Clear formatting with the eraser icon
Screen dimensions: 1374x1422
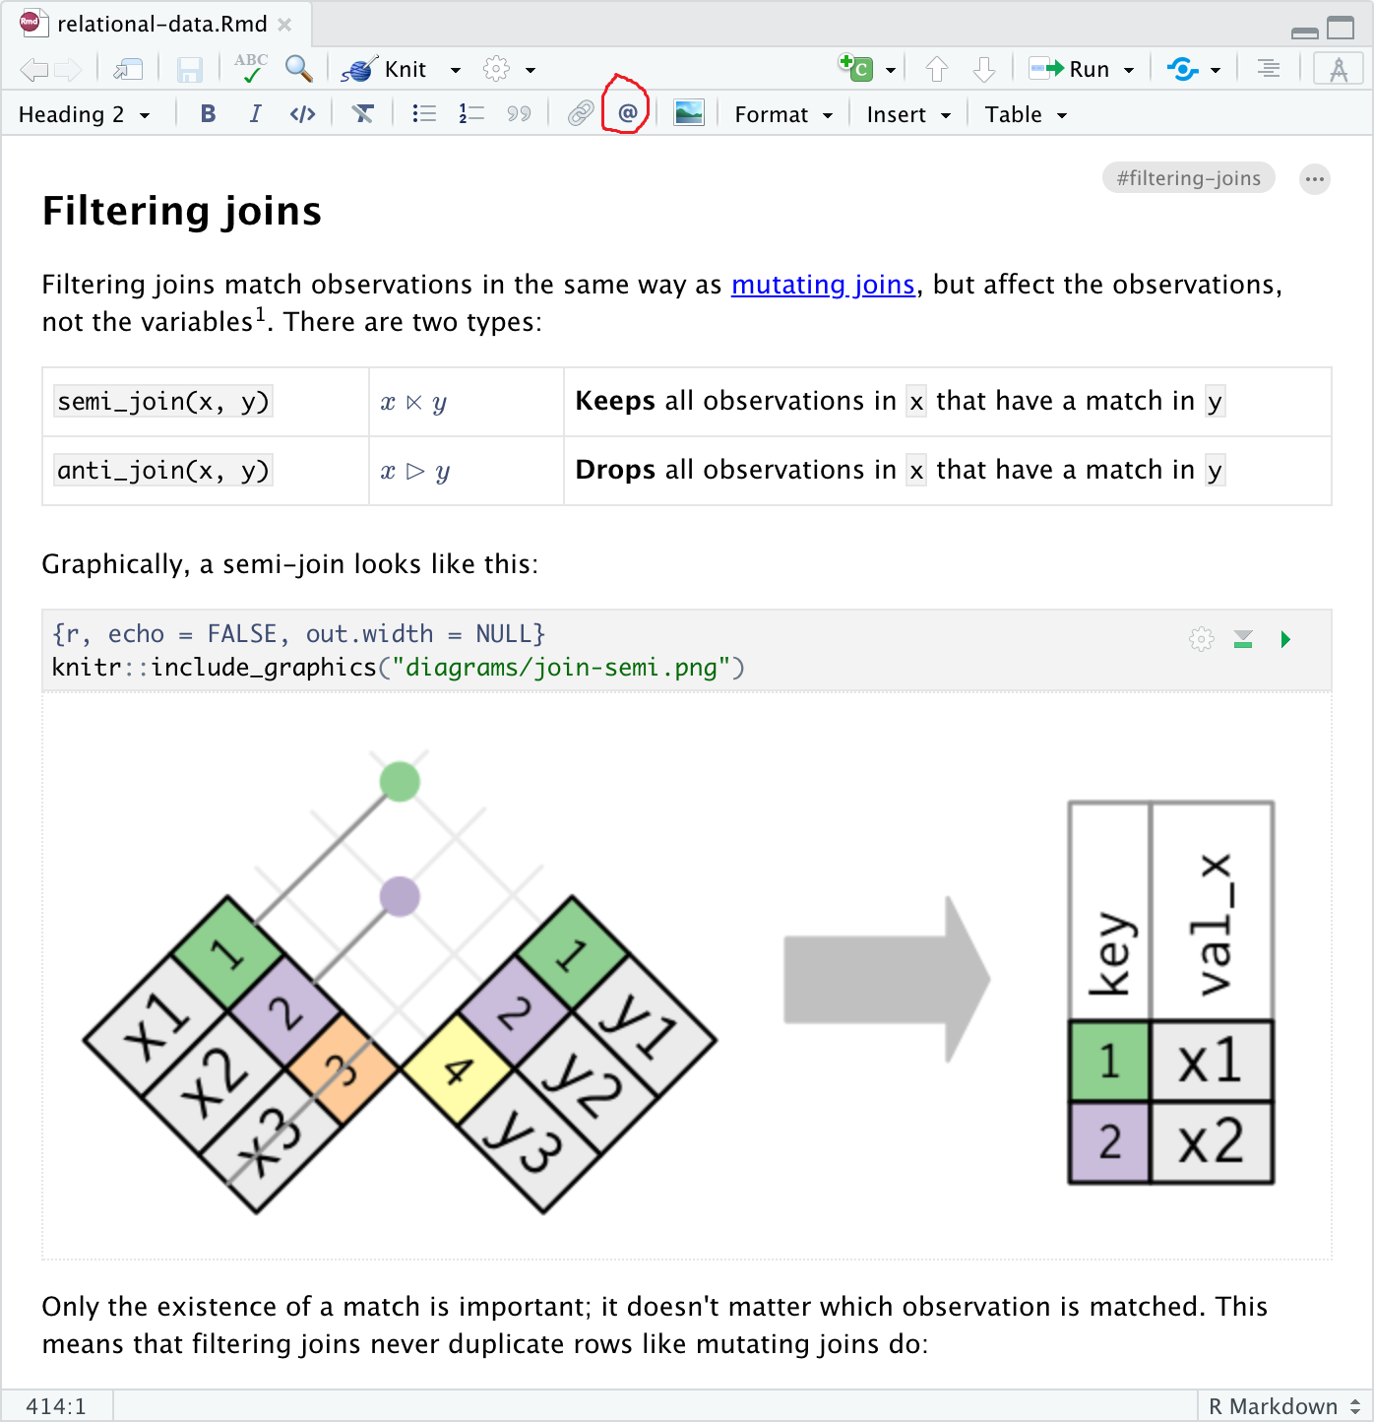pos(363,114)
